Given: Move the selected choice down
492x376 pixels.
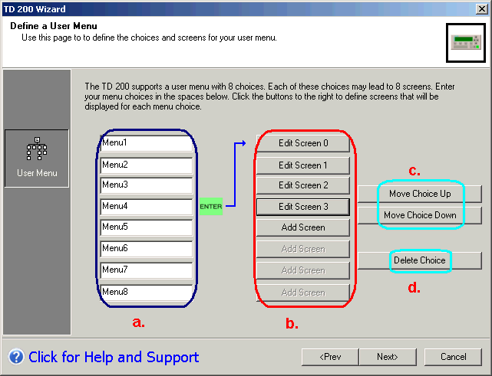Looking at the screenshot, I should click(420, 215).
